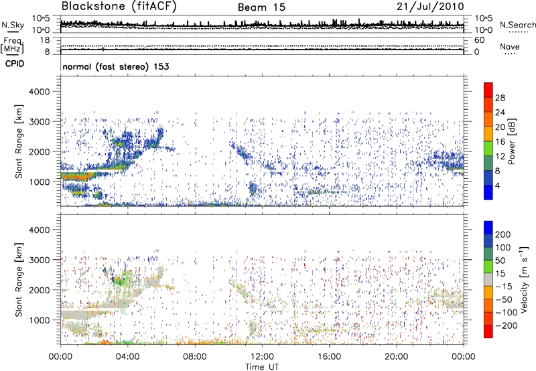Click the "2000" tick on the velocity panel
The height and width of the screenshot is (371, 536).
pos(39,290)
